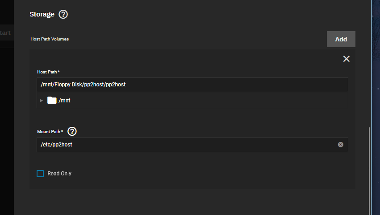Click the Mount Path field label

(x=50, y=132)
